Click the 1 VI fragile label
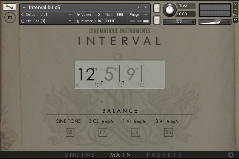 pos(134,121)
